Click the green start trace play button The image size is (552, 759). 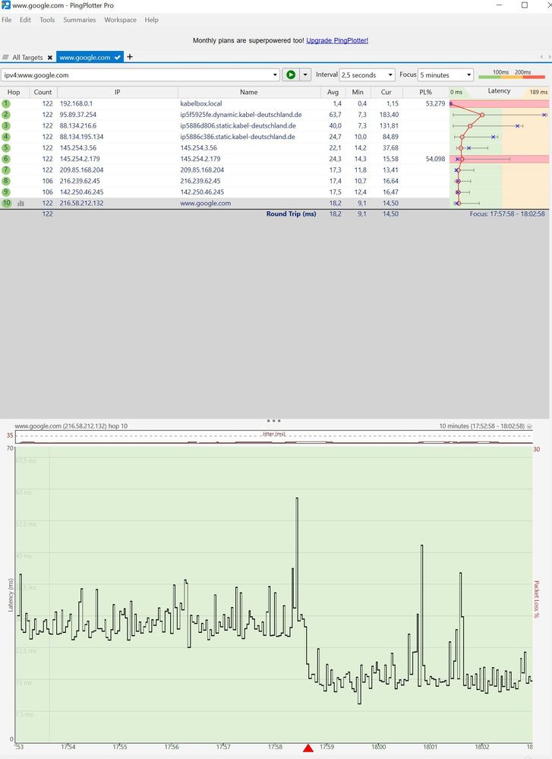291,74
